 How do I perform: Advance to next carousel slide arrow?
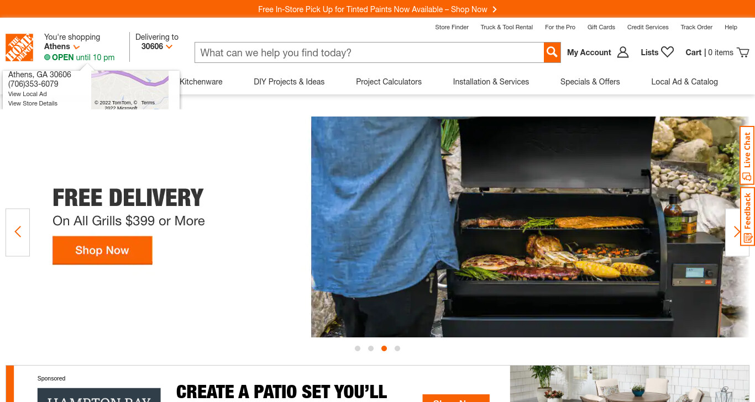(x=737, y=232)
